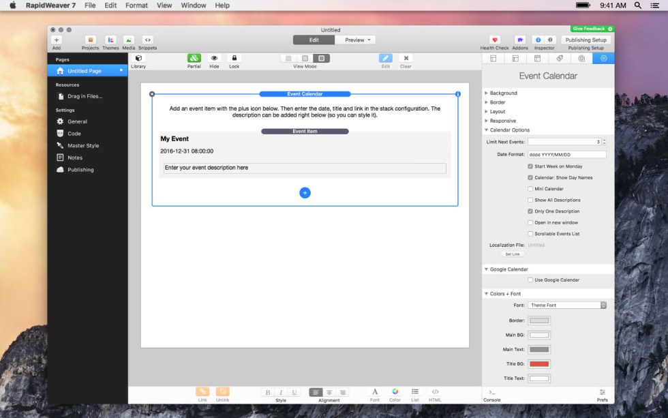
Task: Click the Clear X icon
Action: coord(406,59)
